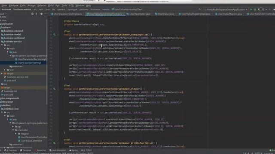Open the Spring tool window
The image size is (275, 154).
pyautogui.click(x=73, y=150)
